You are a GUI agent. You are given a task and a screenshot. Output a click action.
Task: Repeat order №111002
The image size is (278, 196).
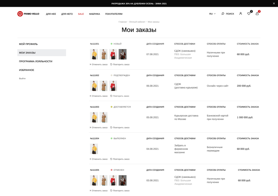tap(120, 96)
